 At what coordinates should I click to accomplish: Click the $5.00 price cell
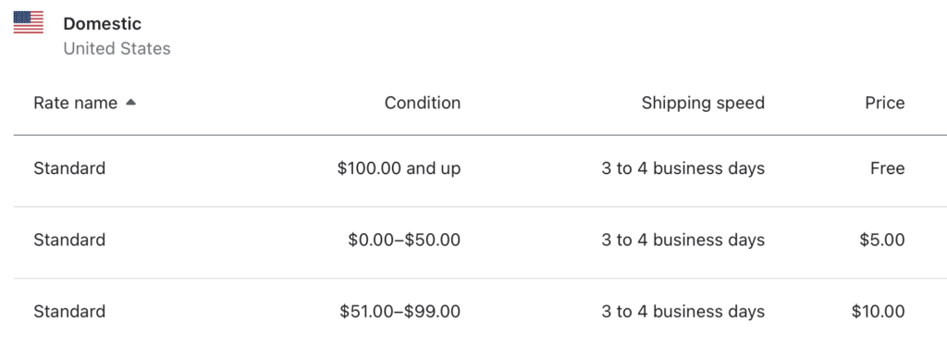click(882, 240)
